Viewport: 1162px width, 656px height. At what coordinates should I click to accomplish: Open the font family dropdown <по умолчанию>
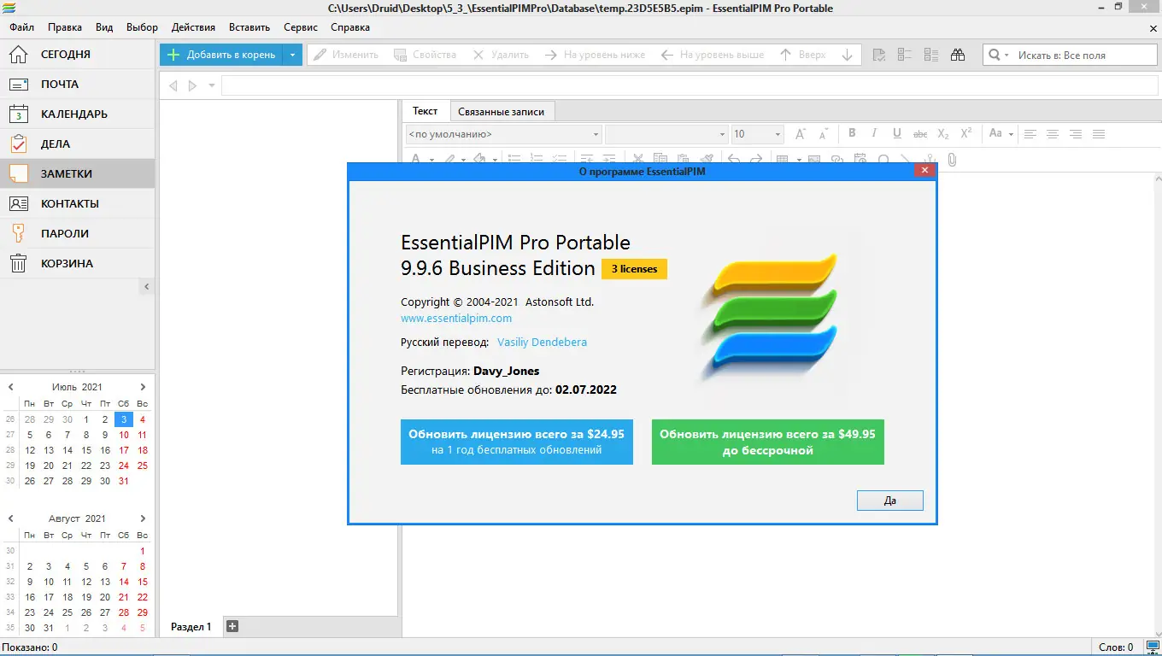point(502,134)
